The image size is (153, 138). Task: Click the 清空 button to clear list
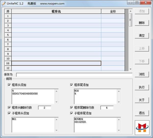click(142, 36)
